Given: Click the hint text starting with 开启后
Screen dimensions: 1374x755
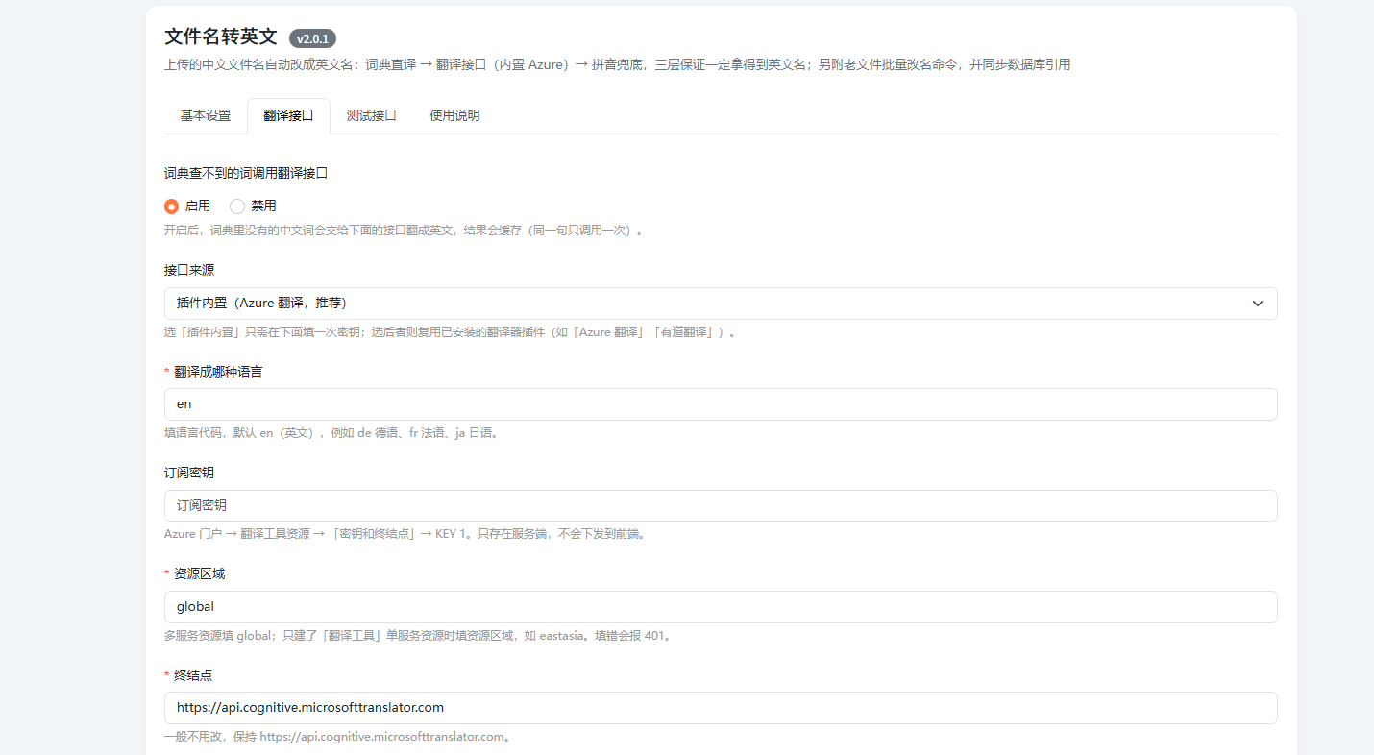Looking at the screenshot, I should coord(404,231).
